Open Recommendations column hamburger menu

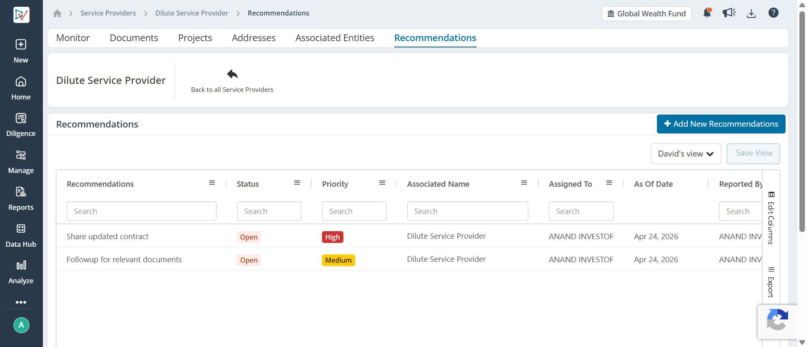tap(212, 183)
